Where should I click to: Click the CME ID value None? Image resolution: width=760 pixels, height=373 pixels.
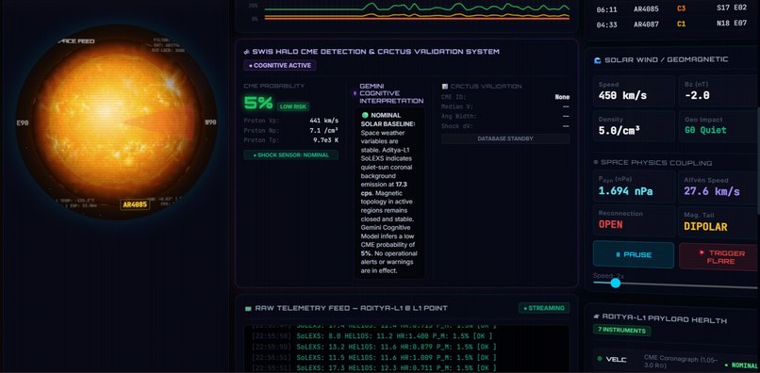pyautogui.click(x=562, y=97)
